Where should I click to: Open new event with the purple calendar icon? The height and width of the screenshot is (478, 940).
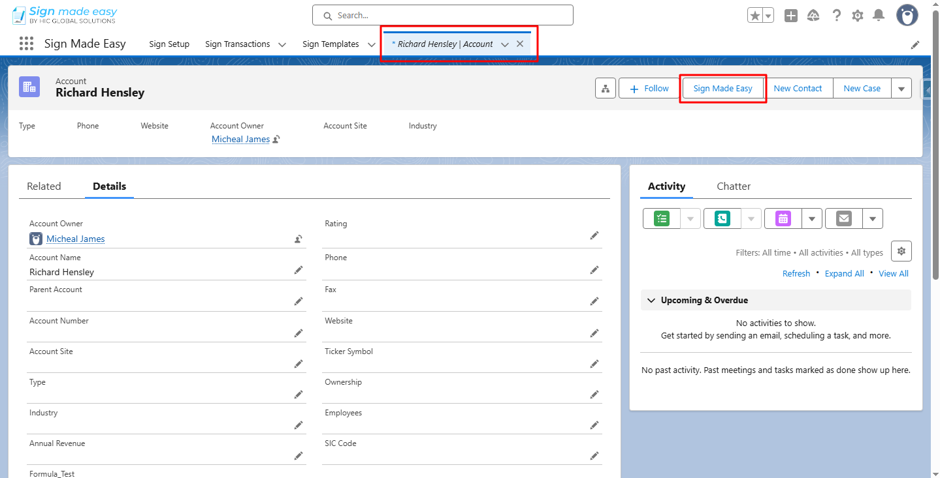tap(782, 218)
